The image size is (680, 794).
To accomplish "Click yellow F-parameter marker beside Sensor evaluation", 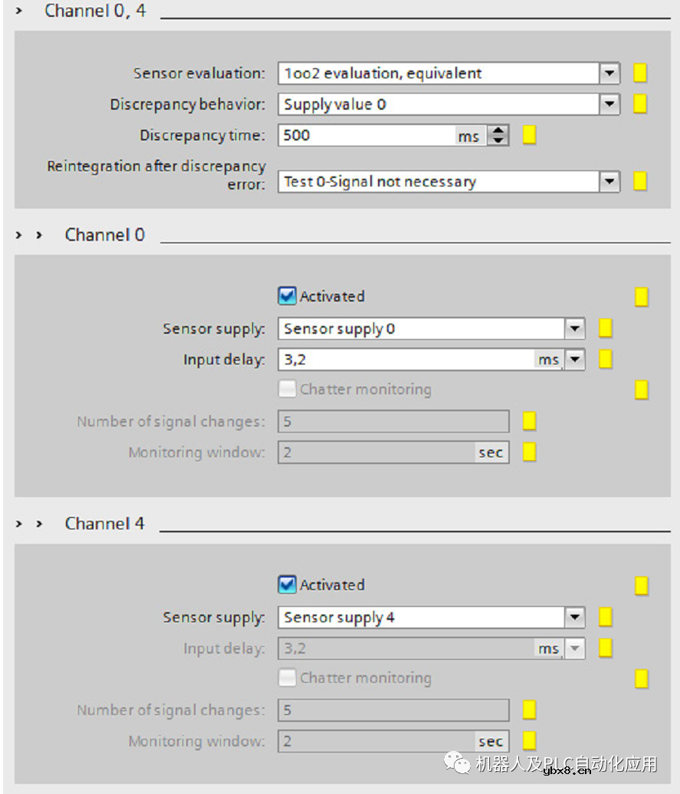I will point(640,73).
